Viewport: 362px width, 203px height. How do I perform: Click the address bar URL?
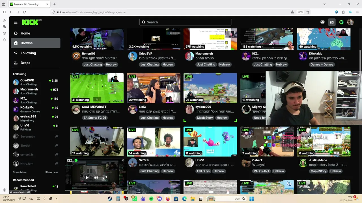91,12
